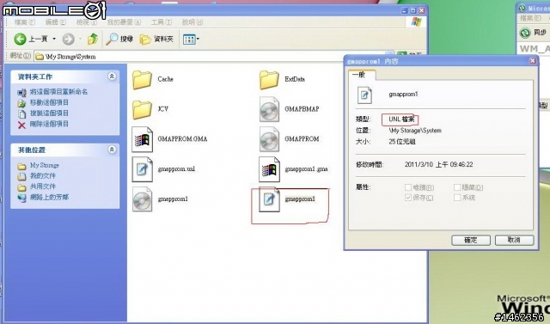
Task: Select the uppercase GMAPPROM disc file icon
Action: pos(269,139)
